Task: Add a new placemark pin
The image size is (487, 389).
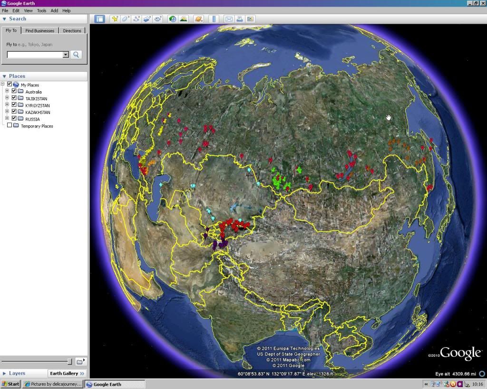Action: coord(115,19)
